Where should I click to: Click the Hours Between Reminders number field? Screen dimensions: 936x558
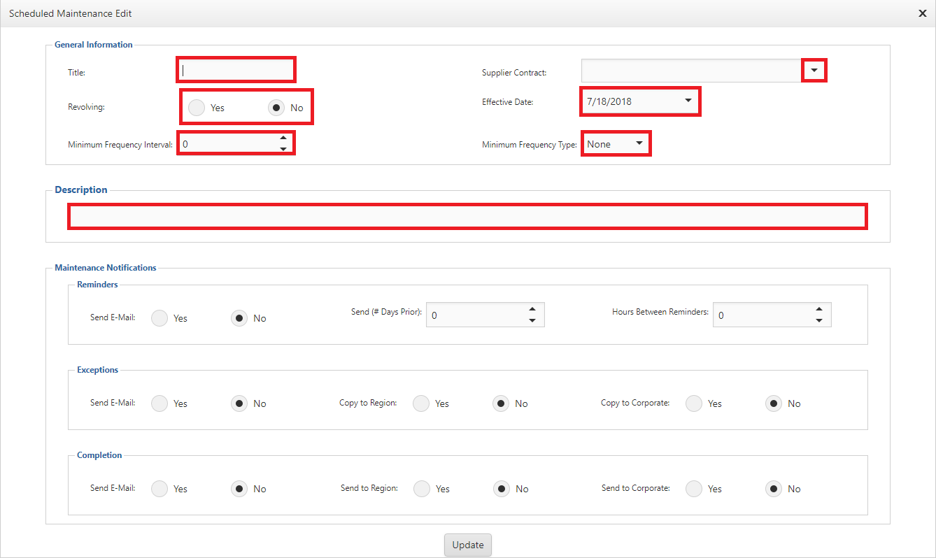point(763,315)
